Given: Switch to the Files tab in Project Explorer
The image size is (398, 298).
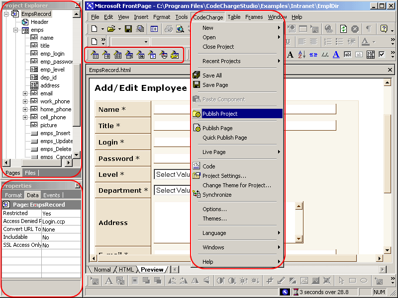Looking at the screenshot, I should [x=30, y=173].
